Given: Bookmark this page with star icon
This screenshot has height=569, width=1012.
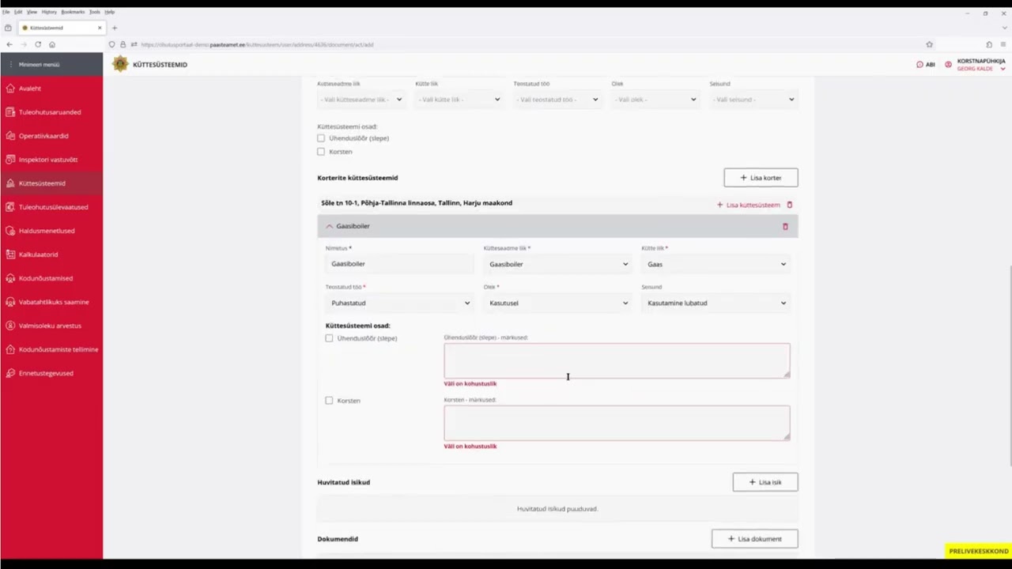Looking at the screenshot, I should tap(930, 44).
